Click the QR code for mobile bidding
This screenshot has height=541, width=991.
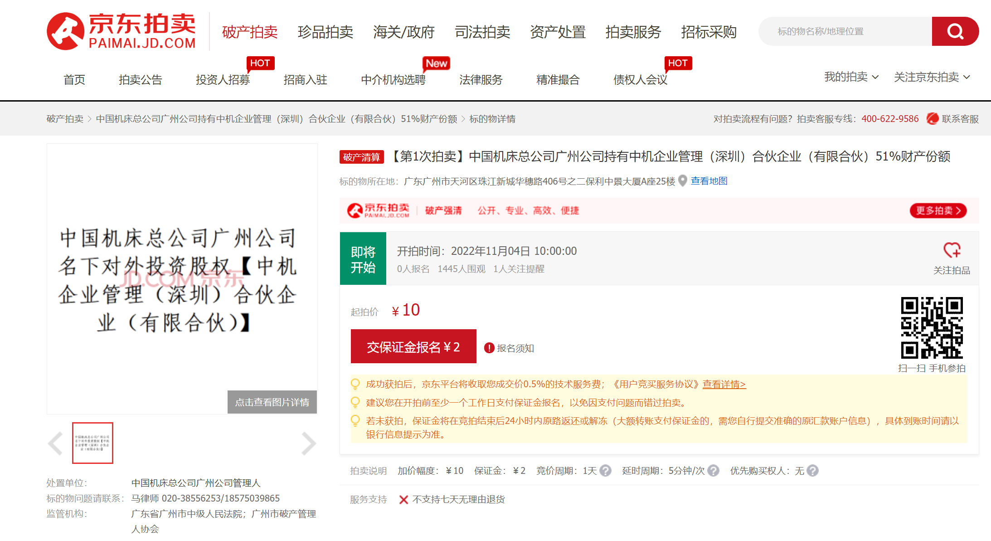(x=932, y=328)
